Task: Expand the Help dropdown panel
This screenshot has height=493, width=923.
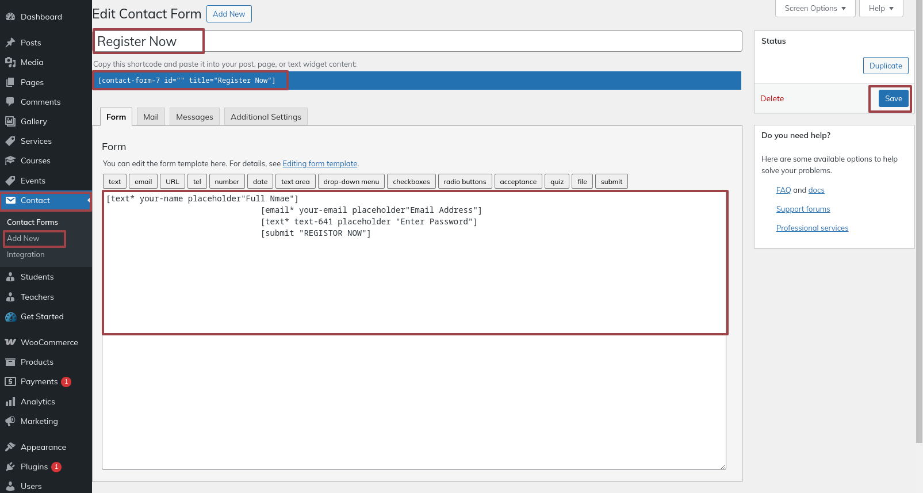Action: click(881, 9)
